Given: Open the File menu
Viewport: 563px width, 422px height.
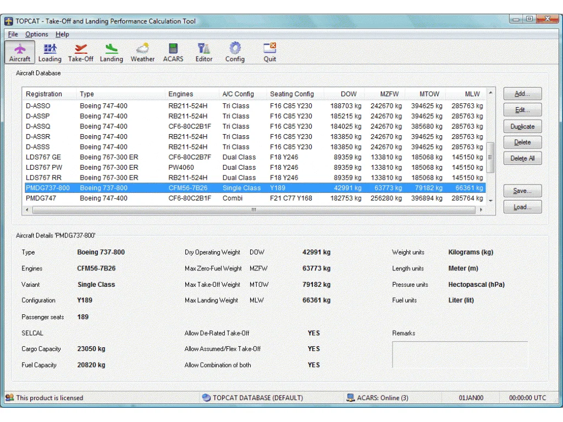Looking at the screenshot, I should (13, 34).
